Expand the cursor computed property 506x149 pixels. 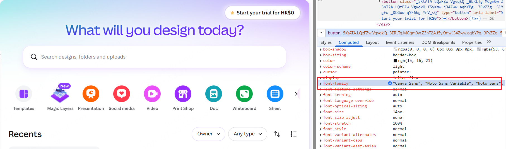click(x=321, y=72)
